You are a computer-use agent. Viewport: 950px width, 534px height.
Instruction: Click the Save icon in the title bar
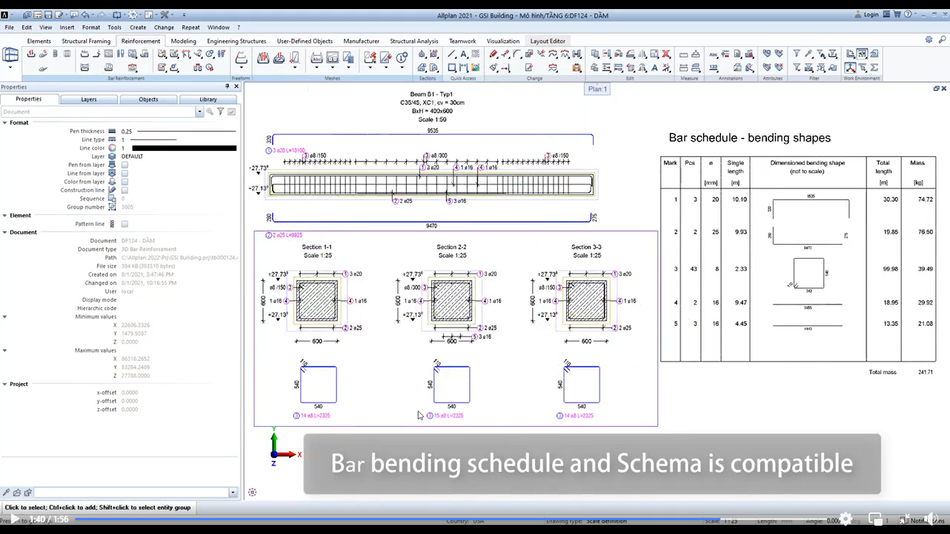click(x=49, y=15)
